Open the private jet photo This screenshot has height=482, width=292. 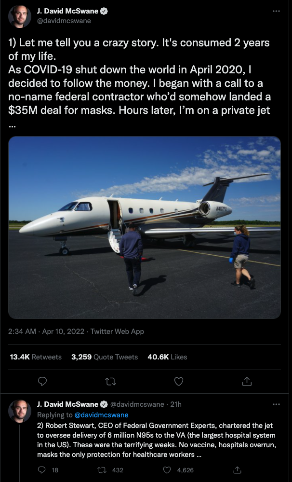144,227
